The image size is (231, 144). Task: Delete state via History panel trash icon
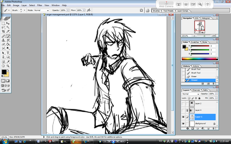coord(213,84)
